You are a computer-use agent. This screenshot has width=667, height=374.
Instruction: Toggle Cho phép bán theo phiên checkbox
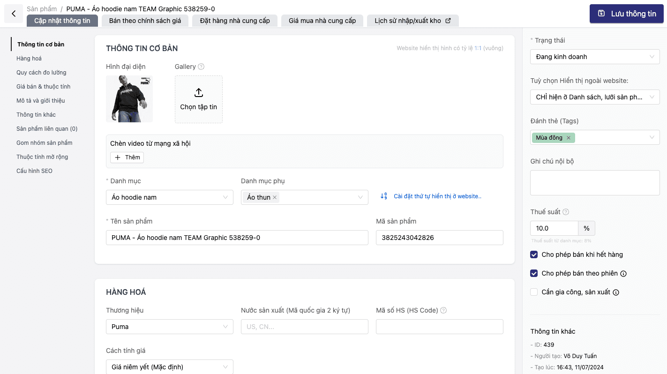click(534, 273)
